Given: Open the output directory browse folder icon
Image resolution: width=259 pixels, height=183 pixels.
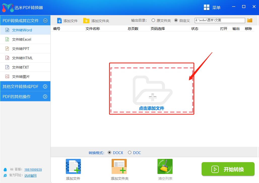Looking at the screenshot, I should click(x=249, y=20).
